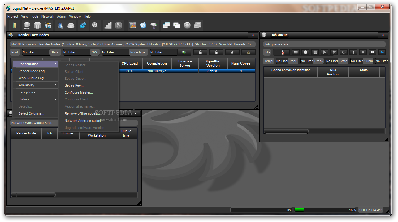This screenshot has height=222, width=398.
Task: Click the Render Node column header
Action: tap(26, 133)
